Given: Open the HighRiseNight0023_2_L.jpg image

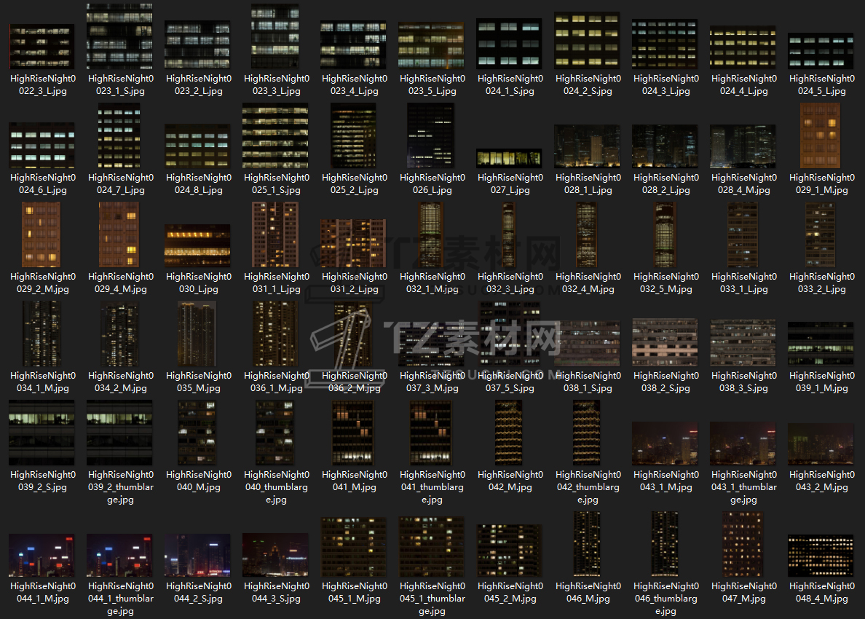Looking at the screenshot, I should pos(197,44).
